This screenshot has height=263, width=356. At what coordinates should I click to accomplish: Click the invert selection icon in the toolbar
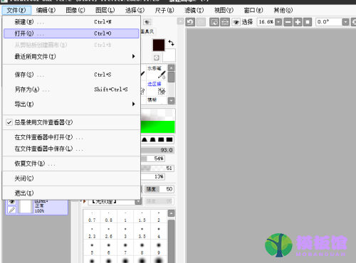click(x=225, y=22)
